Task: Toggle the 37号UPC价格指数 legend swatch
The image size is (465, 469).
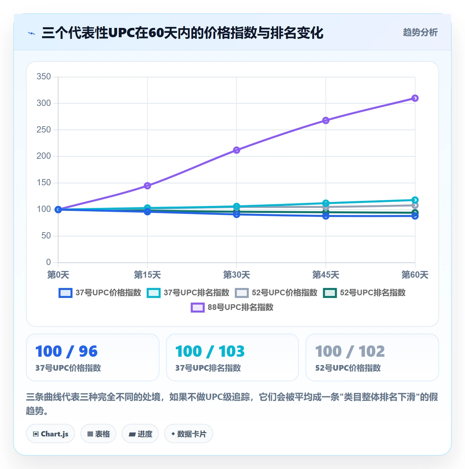Action: pyautogui.click(x=65, y=293)
